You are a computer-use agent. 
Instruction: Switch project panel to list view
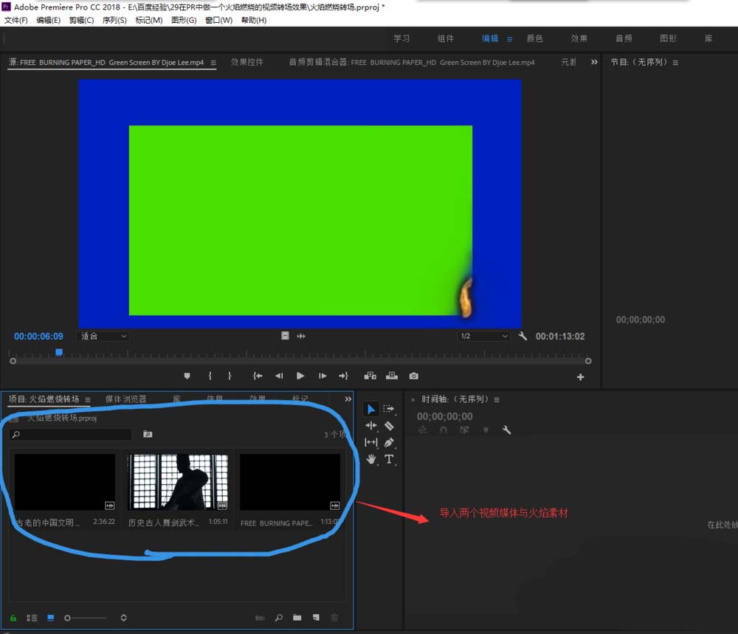(x=32, y=618)
